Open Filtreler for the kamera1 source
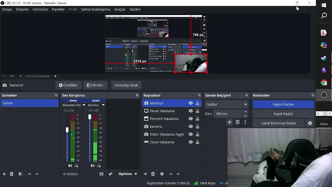 pyautogui.click(x=95, y=85)
